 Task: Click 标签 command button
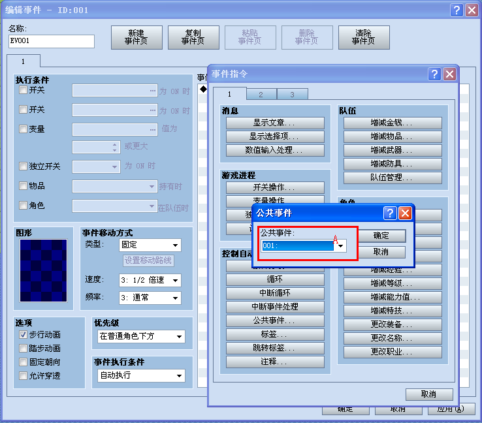(275, 334)
